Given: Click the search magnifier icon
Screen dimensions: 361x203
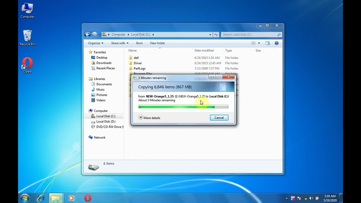Looking at the screenshot, I should pyautogui.click(x=279, y=35).
